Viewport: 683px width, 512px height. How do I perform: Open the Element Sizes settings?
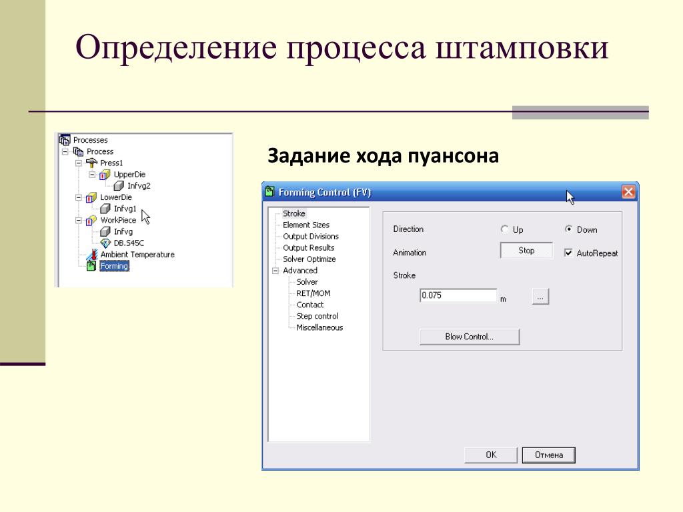click(x=306, y=225)
